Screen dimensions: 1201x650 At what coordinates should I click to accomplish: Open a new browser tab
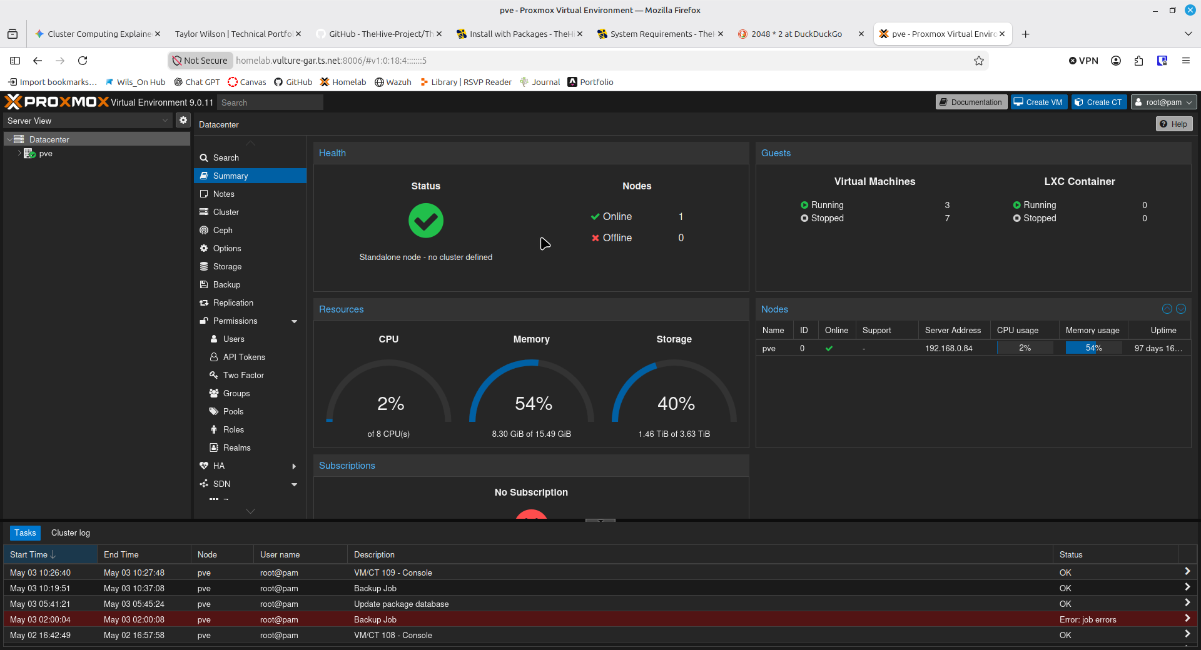point(1025,34)
